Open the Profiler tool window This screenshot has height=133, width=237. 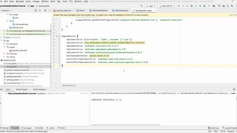tap(39, 128)
